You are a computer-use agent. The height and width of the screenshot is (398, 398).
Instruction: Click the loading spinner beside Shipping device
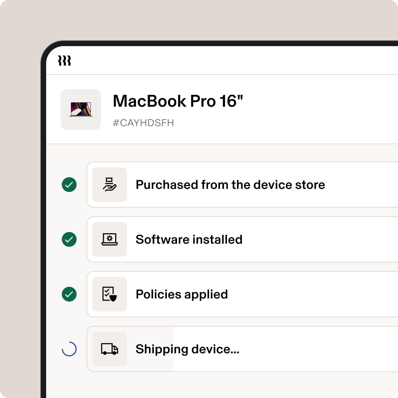pos(69,349)
